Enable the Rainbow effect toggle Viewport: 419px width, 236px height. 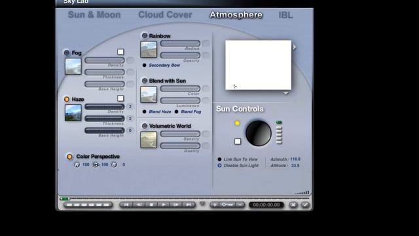(145, 35)
